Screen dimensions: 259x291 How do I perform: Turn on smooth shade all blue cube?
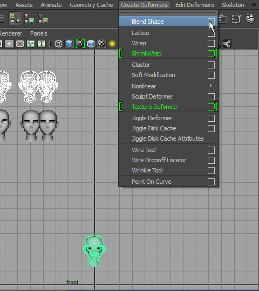pos(69,44)
